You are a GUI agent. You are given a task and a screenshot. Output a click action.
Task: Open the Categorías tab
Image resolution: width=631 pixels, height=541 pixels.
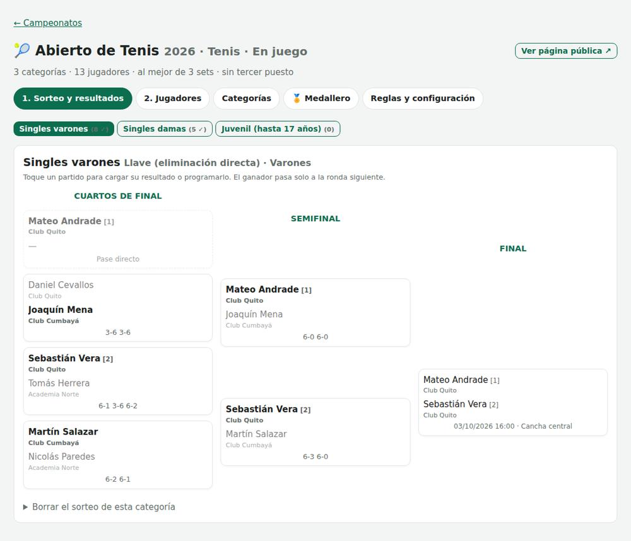(x=246, y=98)
